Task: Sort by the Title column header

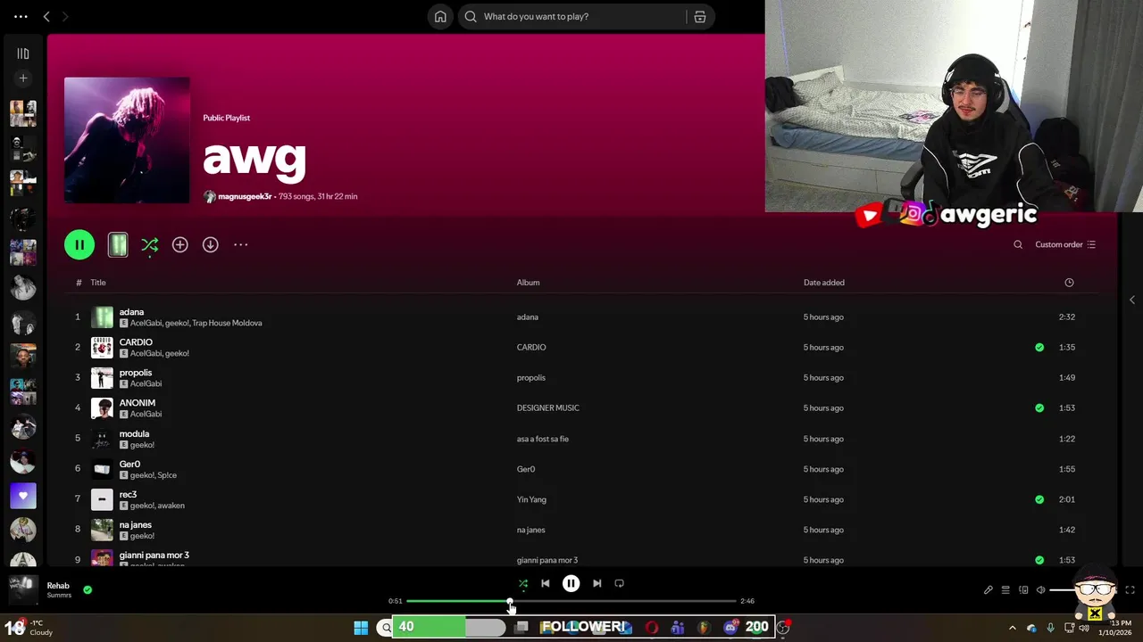Action: 98,283
